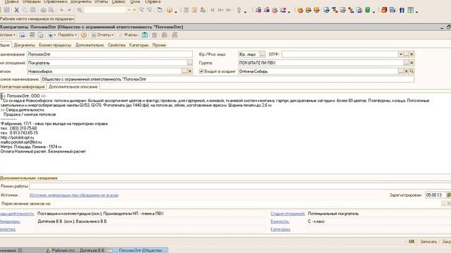Click the magnifier icon in holding field
Image resolution: width=451 pixels, height=253 pixels.
click(x=412, y=71)
